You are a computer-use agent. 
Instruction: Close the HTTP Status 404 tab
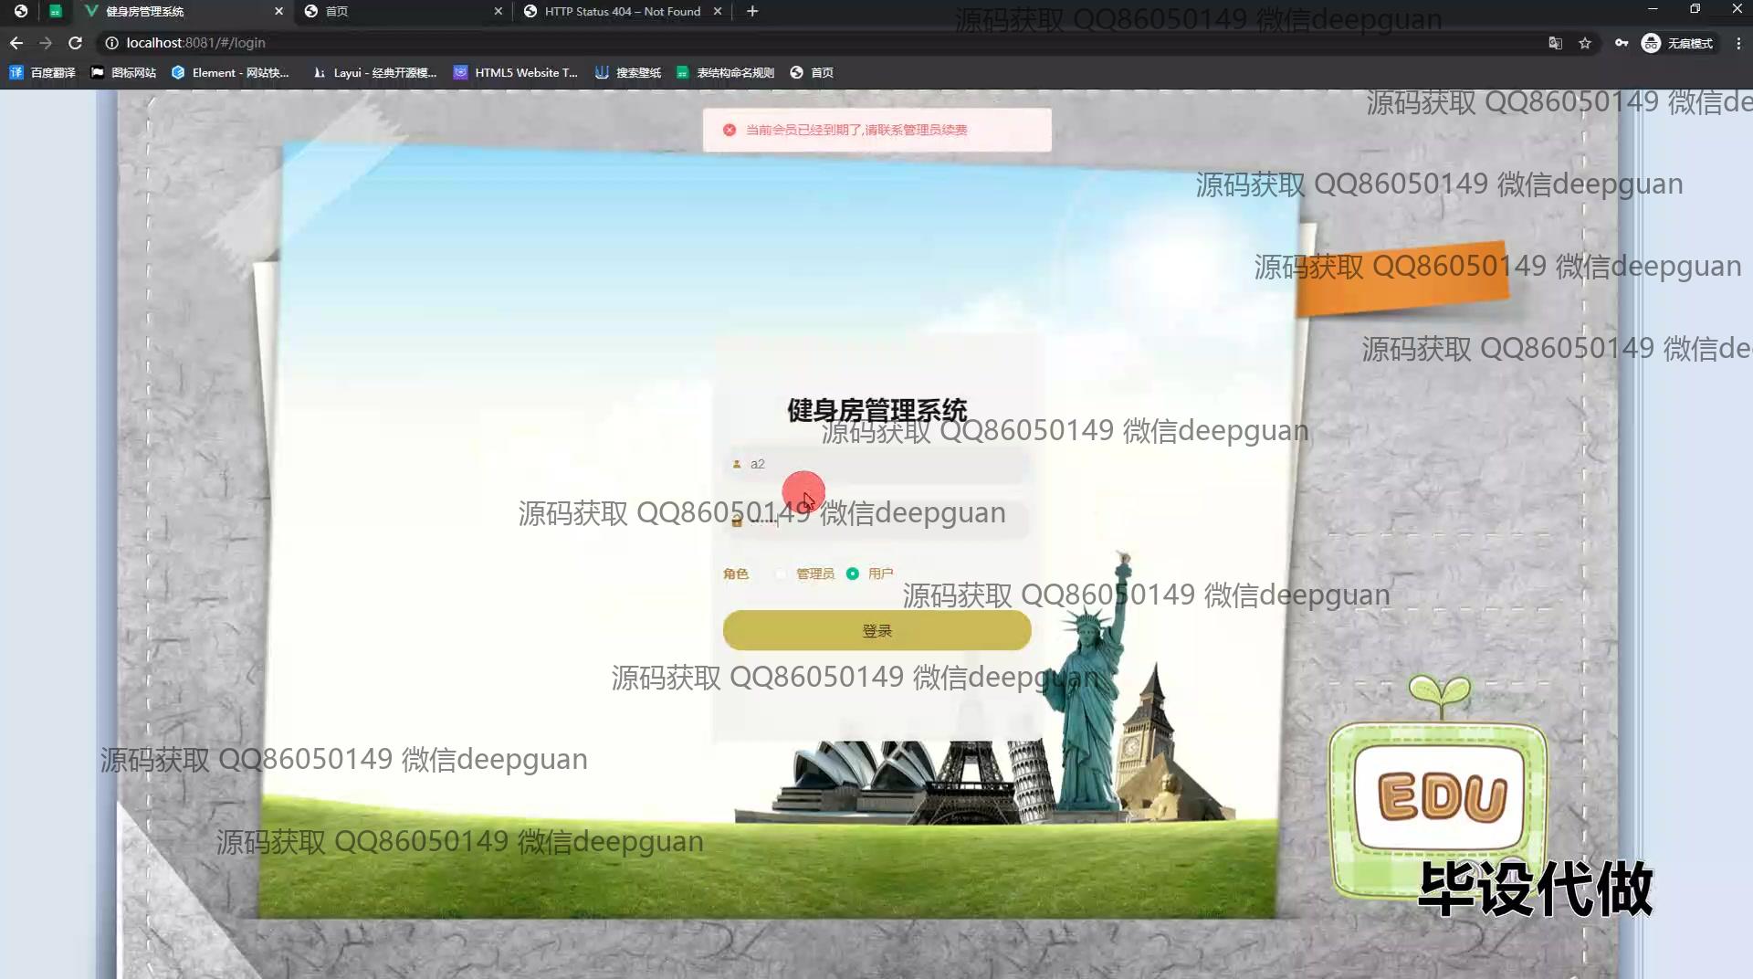[x=718, y=11]
